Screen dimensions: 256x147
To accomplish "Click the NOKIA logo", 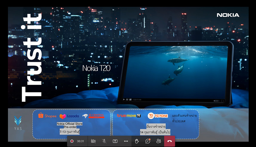I will pyautogui.click(x=228, y=15).
